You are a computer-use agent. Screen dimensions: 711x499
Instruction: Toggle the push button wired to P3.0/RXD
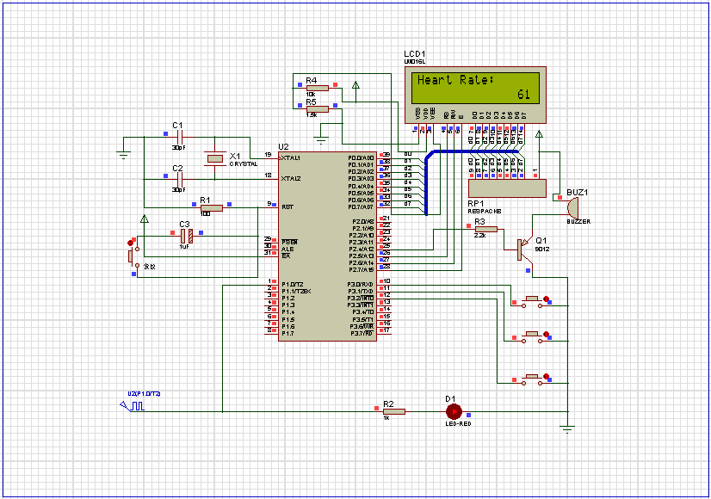pos(532,302)
